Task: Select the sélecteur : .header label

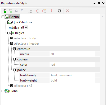Action: [26, 44]
